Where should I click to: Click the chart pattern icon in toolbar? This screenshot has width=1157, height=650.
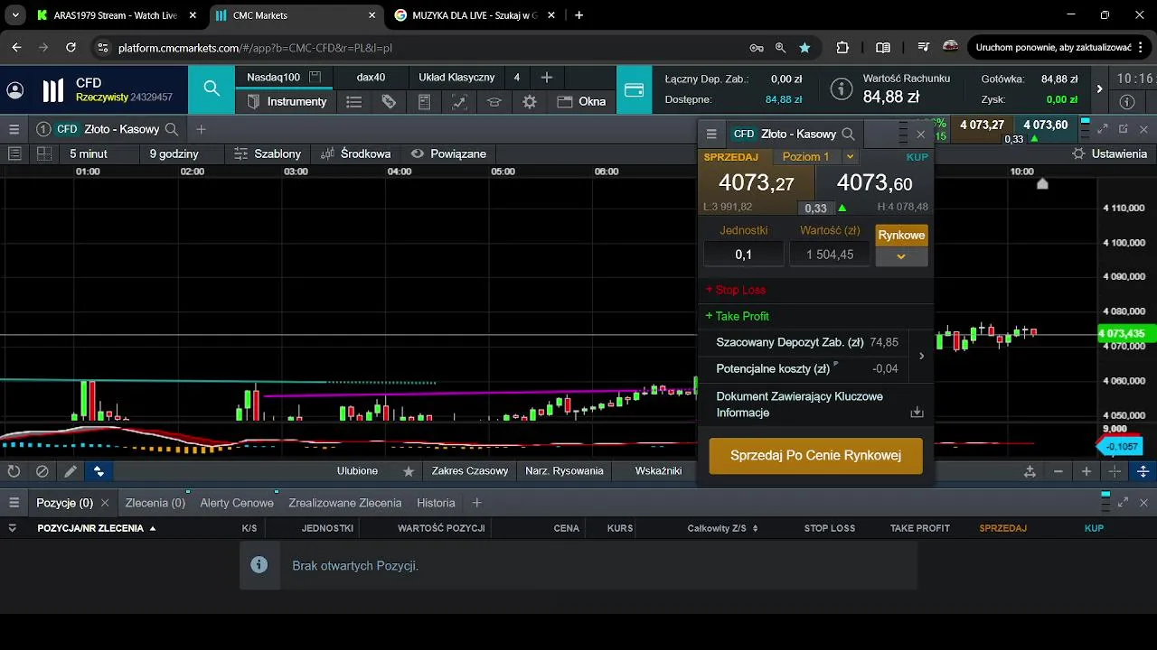tap(459, 101)
